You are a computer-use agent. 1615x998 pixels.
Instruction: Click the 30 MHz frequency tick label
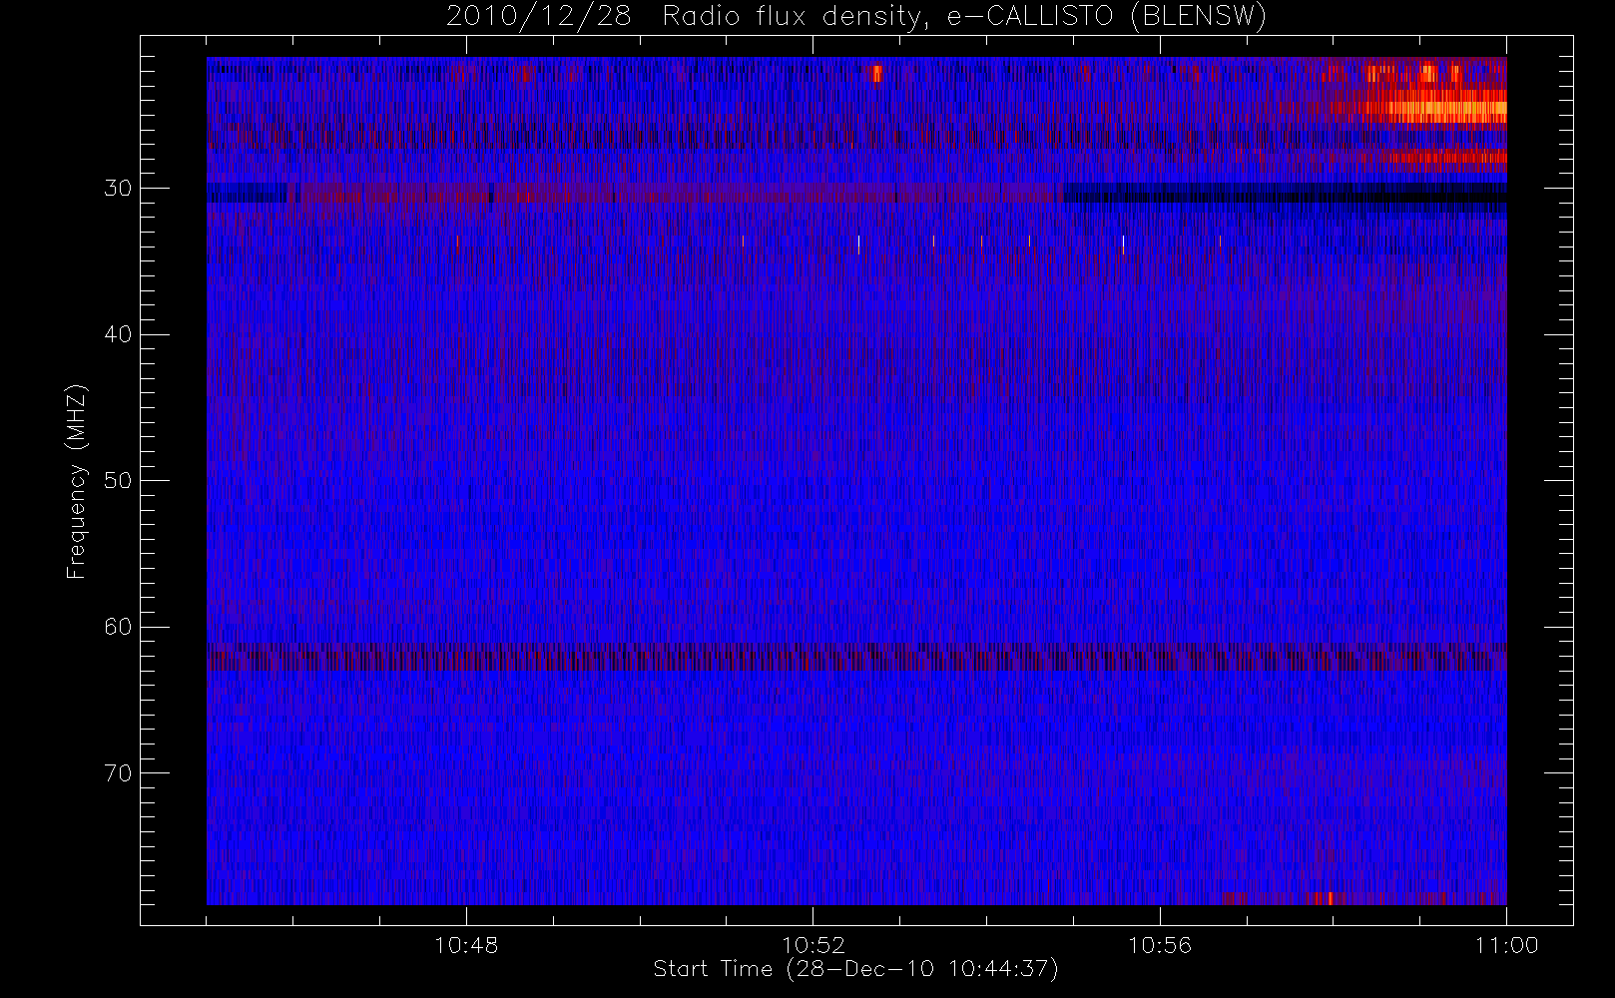[x=118, y=189]
